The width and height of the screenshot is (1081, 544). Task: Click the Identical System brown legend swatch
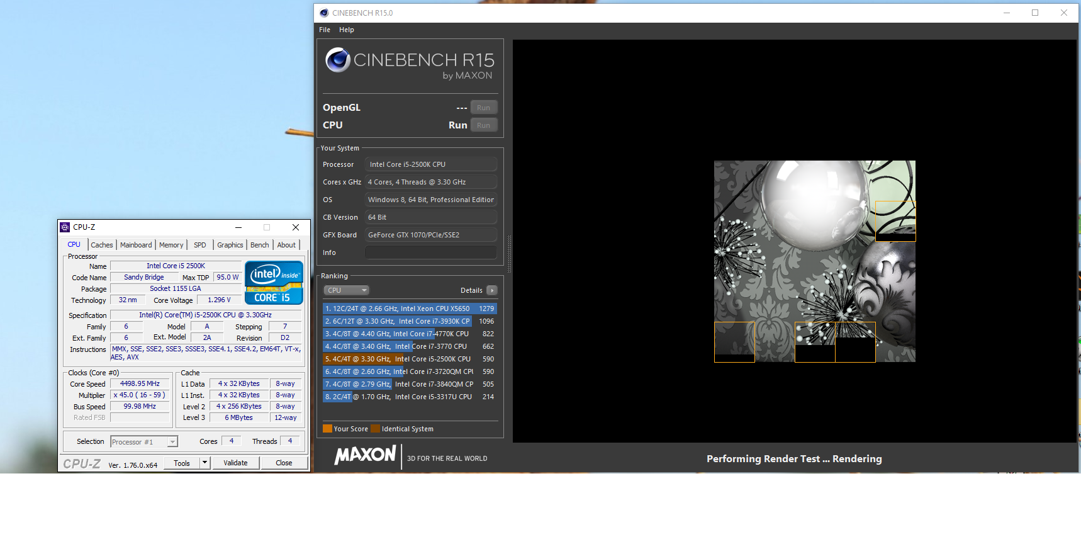[375, 429]
